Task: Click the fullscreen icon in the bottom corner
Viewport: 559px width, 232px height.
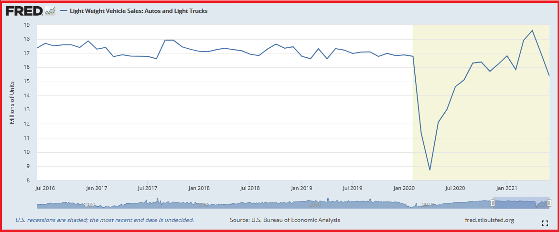Action: (x=545, y=223)
